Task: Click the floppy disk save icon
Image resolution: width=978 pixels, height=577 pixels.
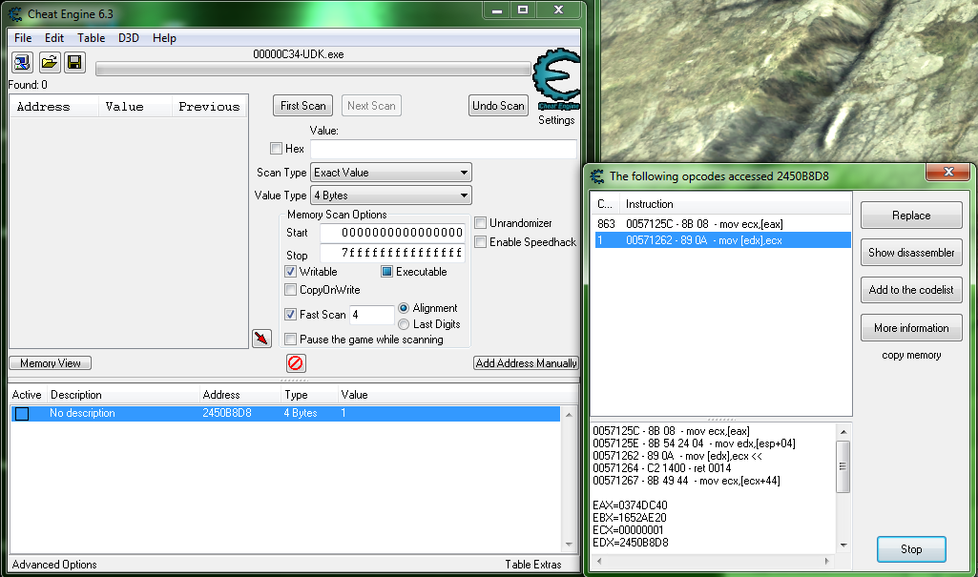Action: pos(73,63)
